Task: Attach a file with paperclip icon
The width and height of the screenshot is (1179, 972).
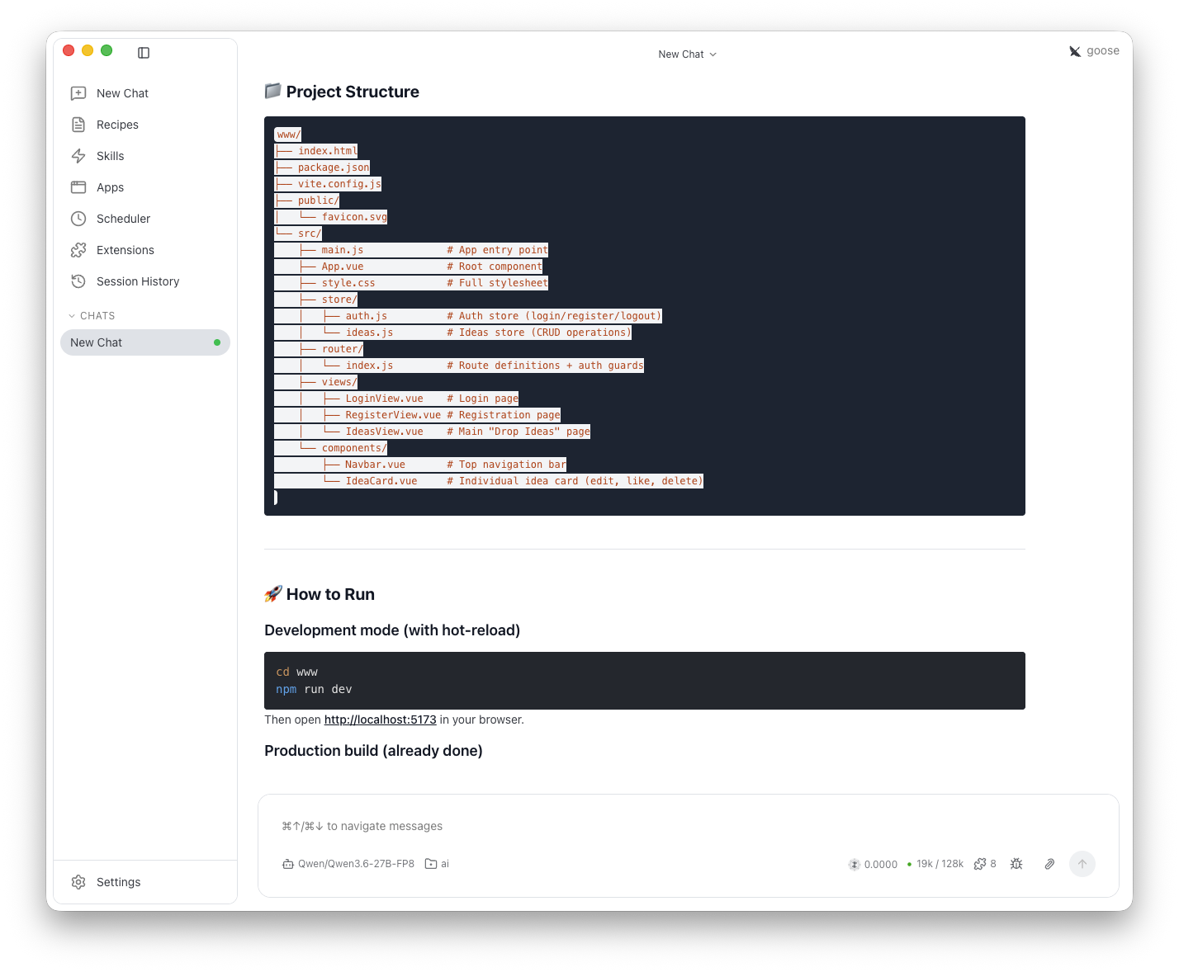Action: click(x=1049, y=864)
